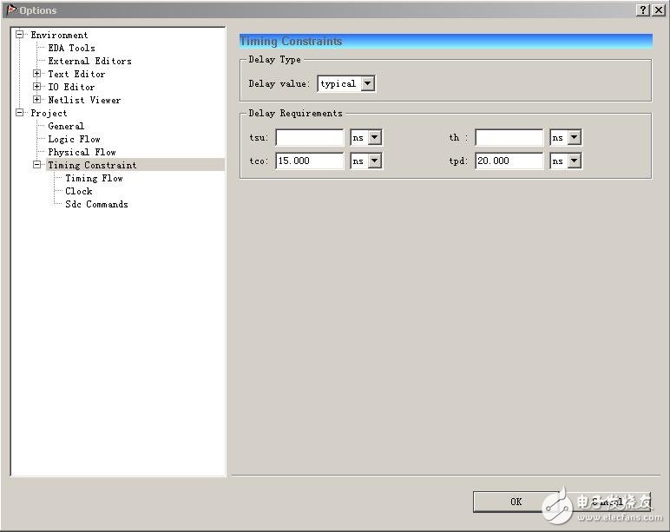This screenshot has width=670, height=532.
Task: Open the tsu unit dropdown
Action: 375,137
